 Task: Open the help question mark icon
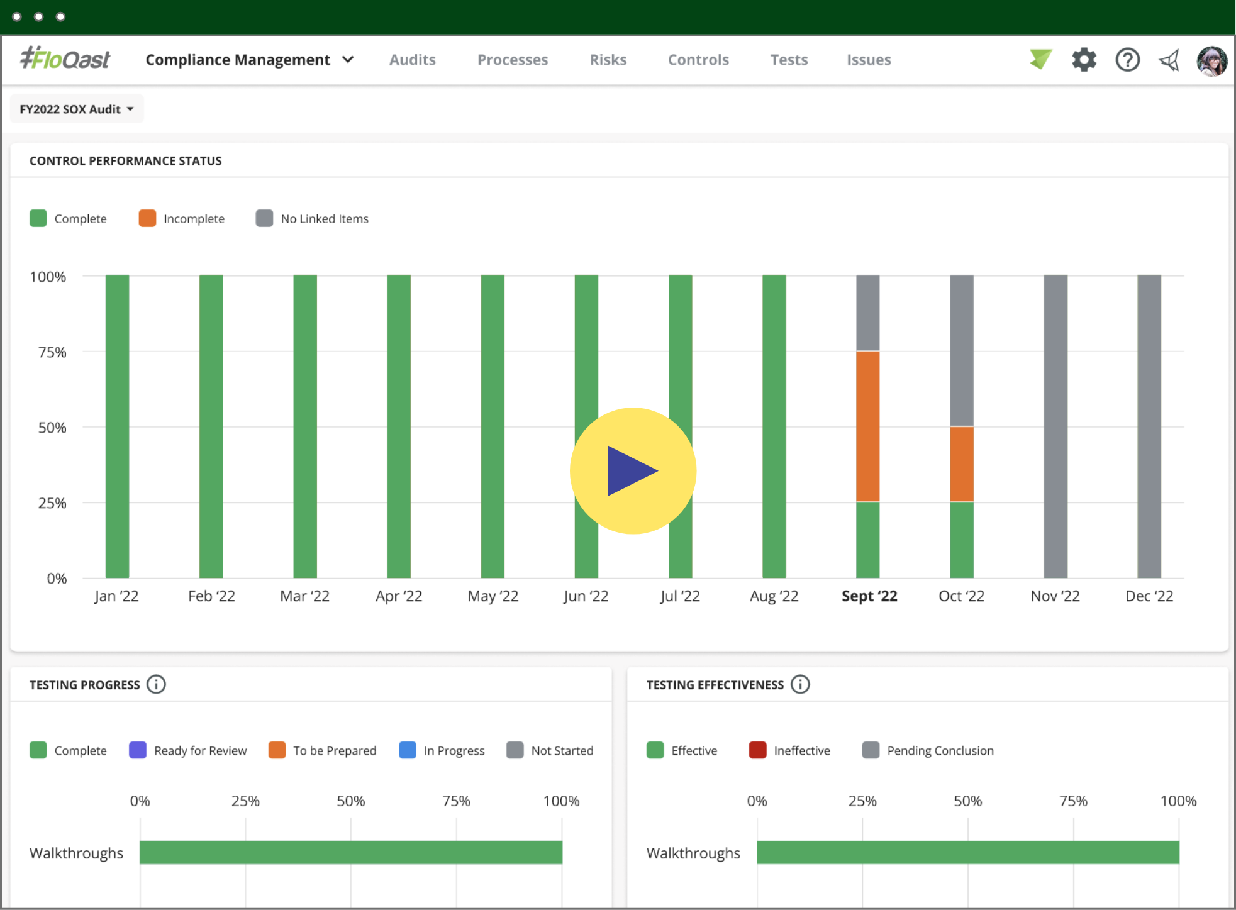pos(1127,59)
